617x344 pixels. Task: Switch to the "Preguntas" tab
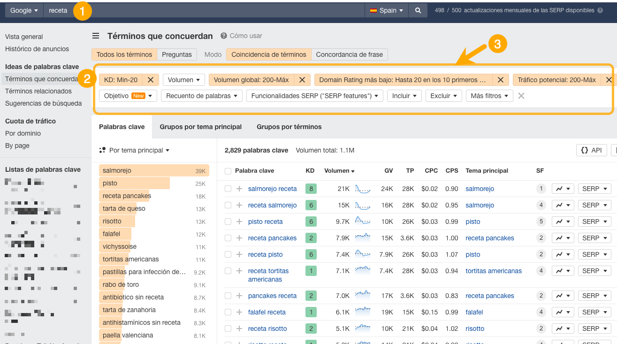click(x=177, y=54)
